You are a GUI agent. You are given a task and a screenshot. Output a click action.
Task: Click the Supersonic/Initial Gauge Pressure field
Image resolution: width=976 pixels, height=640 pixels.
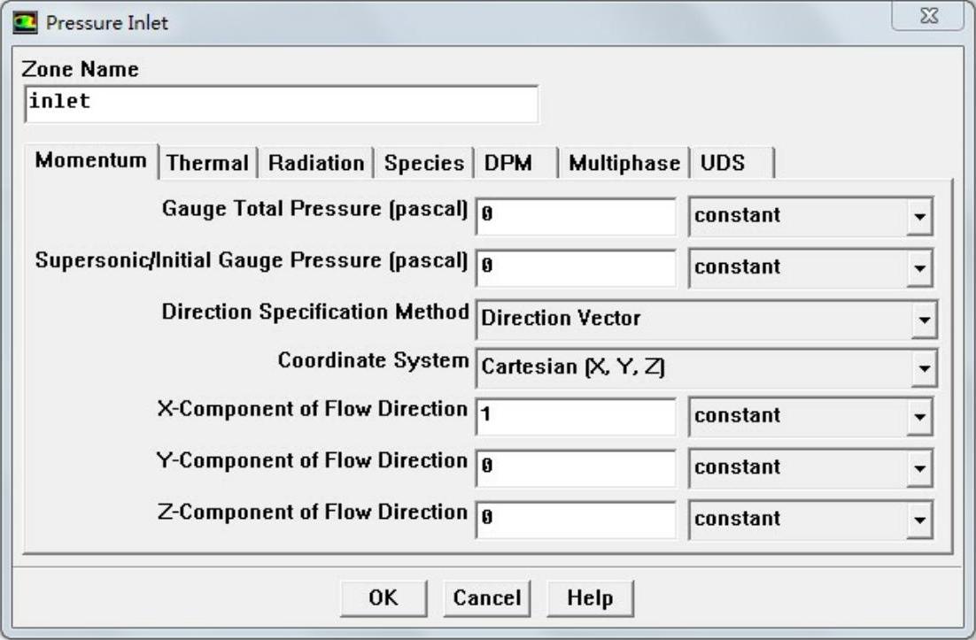point(577,267)
